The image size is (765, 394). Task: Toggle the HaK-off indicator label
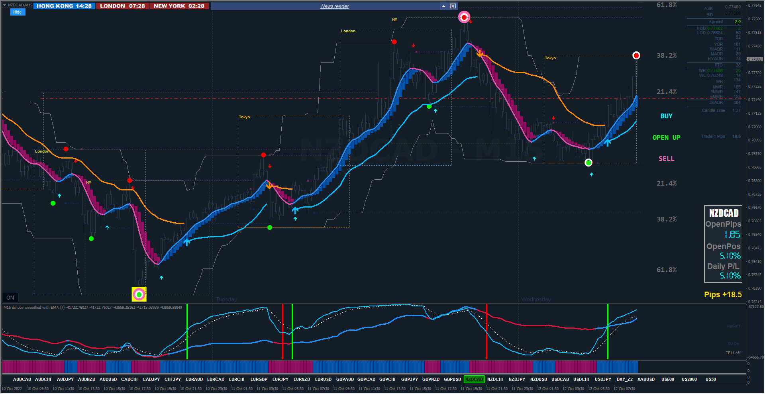click(734, 326)
